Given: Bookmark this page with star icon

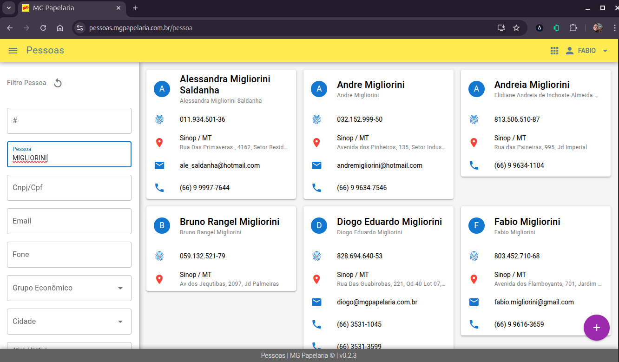Looking at the screenshot, I should tap(516, 28).
